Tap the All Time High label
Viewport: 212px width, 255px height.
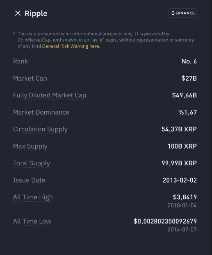coord(33,197)
